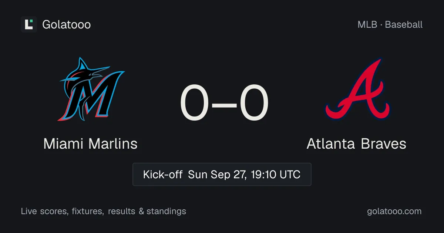This screenshot has width=444, height=233.
Task: Visit the golatooo.com link
Action: [x=394, y=212]
